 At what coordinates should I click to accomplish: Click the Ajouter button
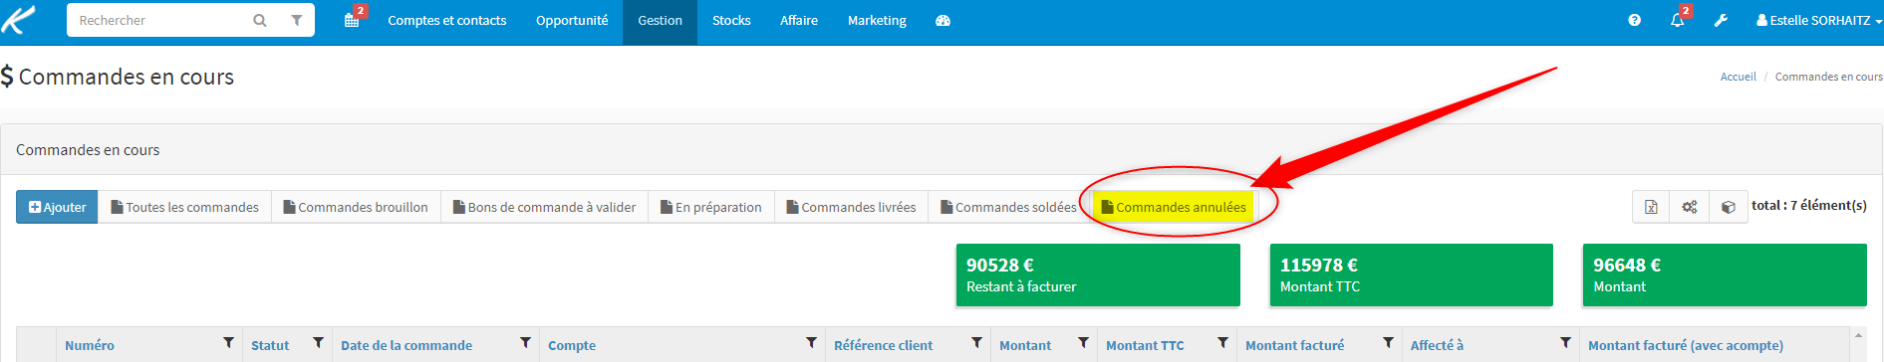(57, 207)
